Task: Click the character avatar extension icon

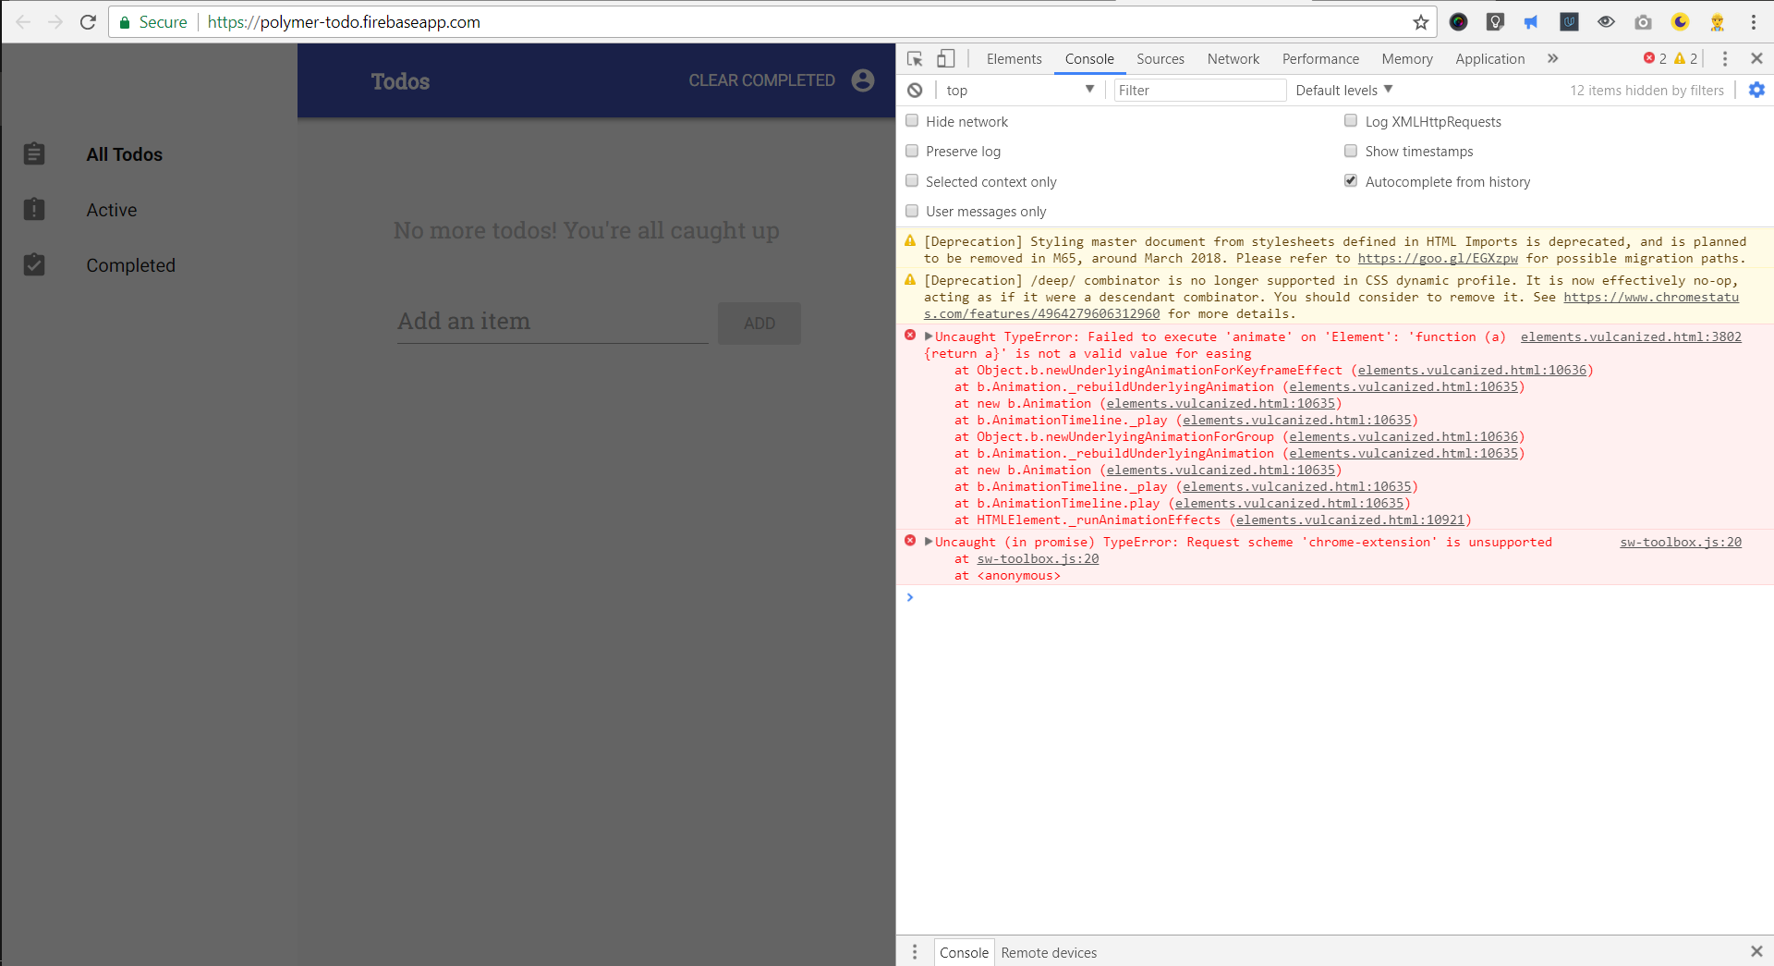Action: (1717, 22)
